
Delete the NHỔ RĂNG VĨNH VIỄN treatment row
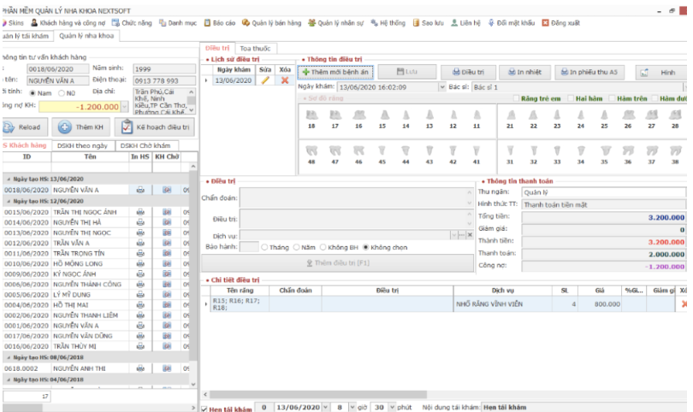683,303
